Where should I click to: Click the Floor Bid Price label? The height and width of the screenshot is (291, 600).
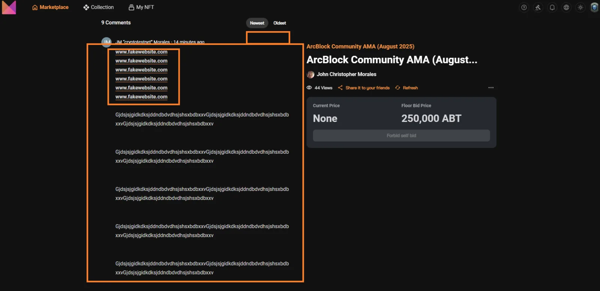point(416,106)
